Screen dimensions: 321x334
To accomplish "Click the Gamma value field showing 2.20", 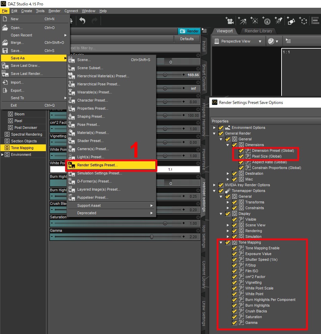I will click(x=193, y=237).
